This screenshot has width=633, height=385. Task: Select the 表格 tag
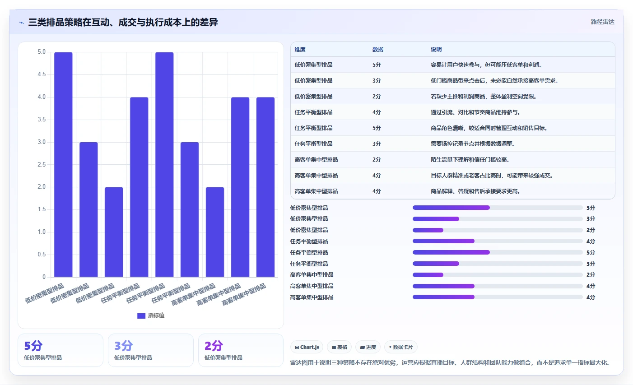coord(339,347)
